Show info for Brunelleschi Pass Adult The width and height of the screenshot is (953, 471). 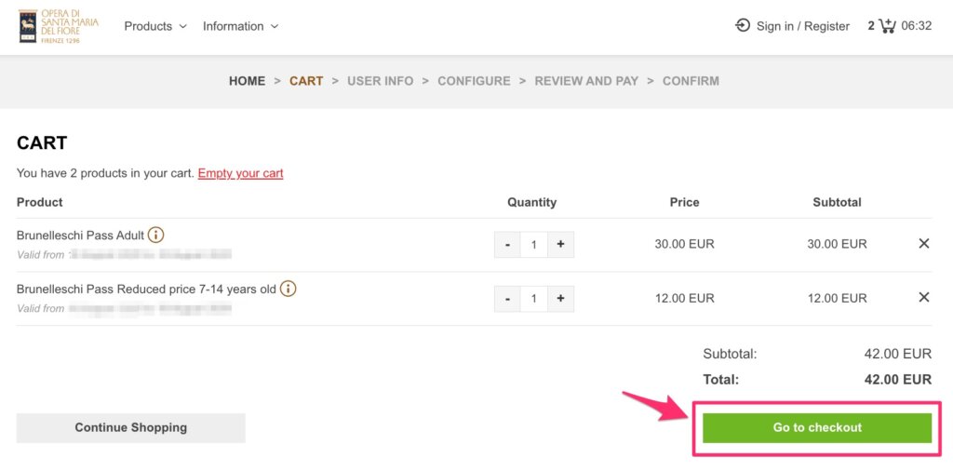pyautogui.click(x=156, y=235)
